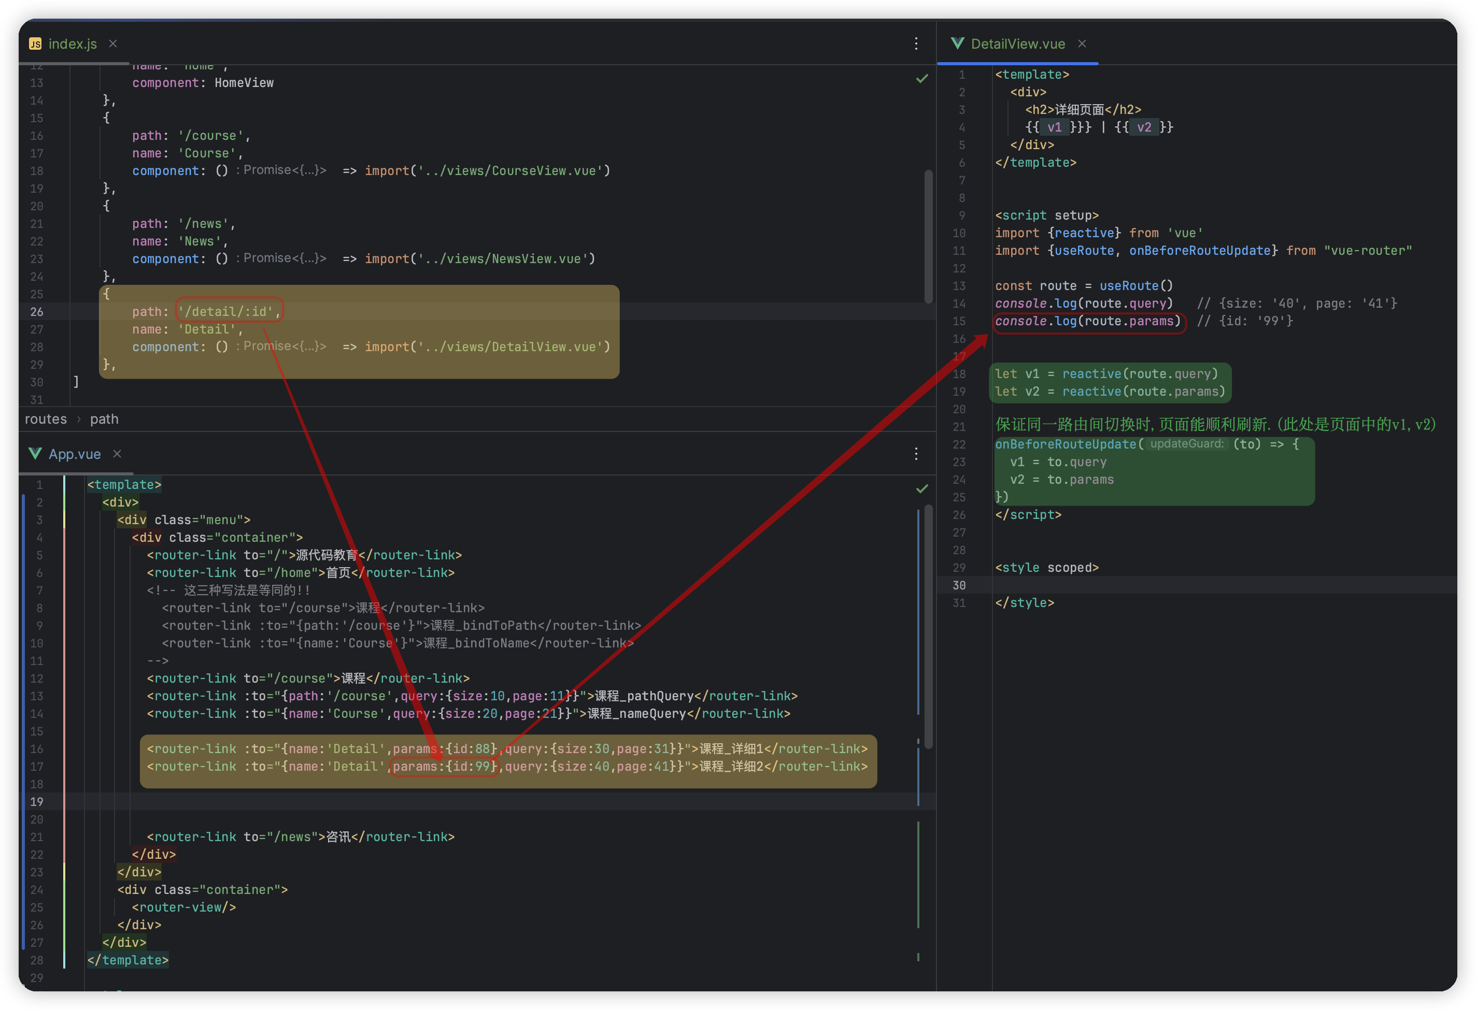
Task: Click line number 26 in index.js gutter
Action: click(x=37, y=312)
